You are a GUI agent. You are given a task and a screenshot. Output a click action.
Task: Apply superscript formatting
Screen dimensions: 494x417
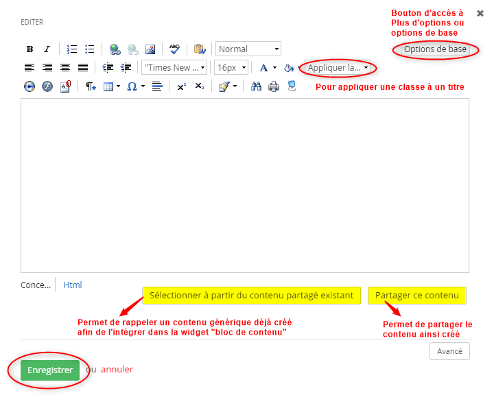tap(181, 86)
